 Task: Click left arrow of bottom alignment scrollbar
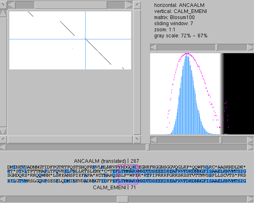(3, 199)
